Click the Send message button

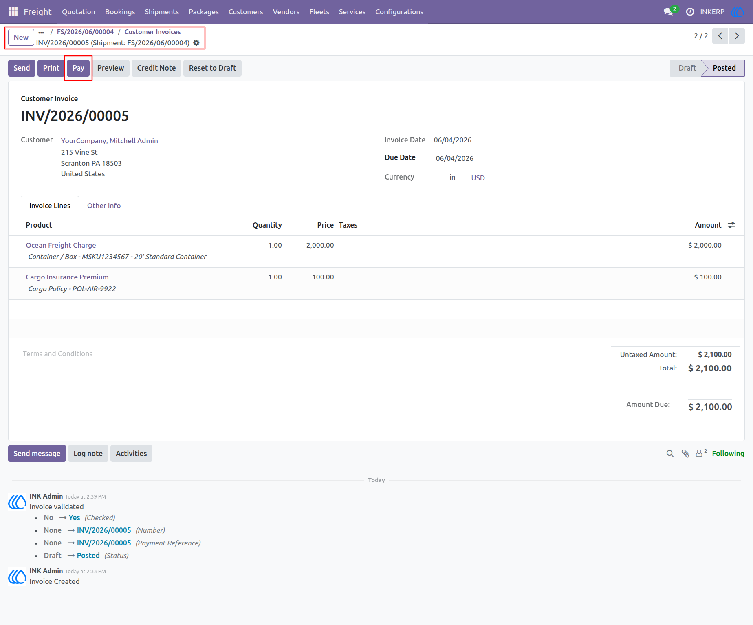point(37,454)
